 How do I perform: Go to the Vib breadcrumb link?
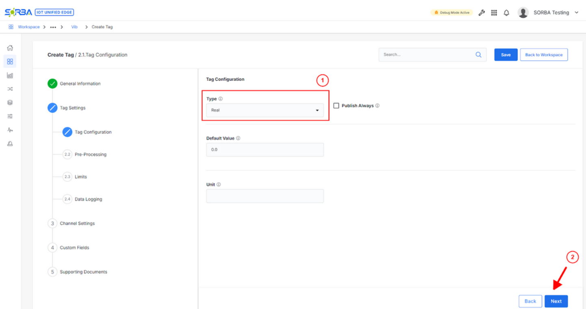(x=74, y=27)
